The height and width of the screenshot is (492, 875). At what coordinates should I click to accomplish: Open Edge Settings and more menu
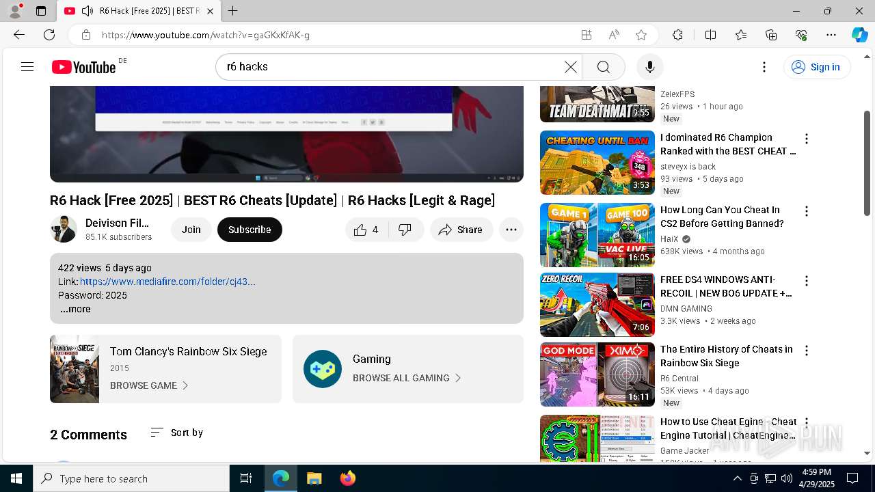(x=831, y=35)
